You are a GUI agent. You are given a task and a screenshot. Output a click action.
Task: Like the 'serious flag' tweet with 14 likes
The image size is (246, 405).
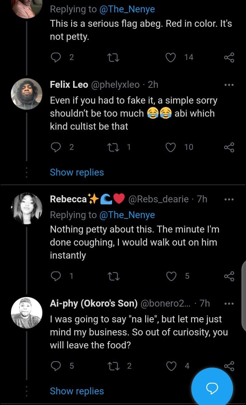pyautogui.click(x=170, y=57)
